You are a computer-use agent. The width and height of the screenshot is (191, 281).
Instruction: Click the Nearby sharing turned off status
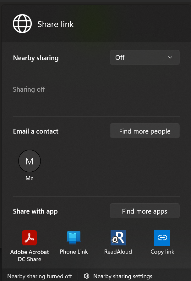pos(39,276)
